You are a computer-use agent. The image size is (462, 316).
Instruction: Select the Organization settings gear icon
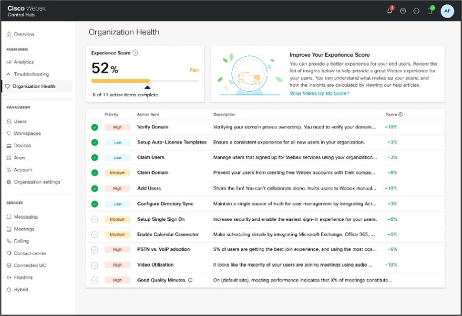tap(10, 182)
